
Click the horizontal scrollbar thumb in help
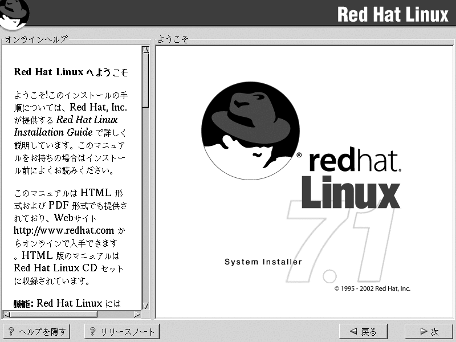pos(54,314)
